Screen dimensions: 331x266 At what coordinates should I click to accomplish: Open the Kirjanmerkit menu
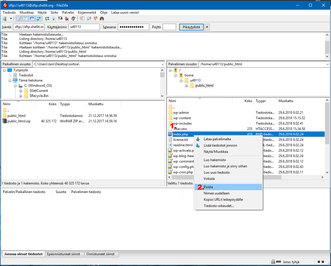click(87, 13)
